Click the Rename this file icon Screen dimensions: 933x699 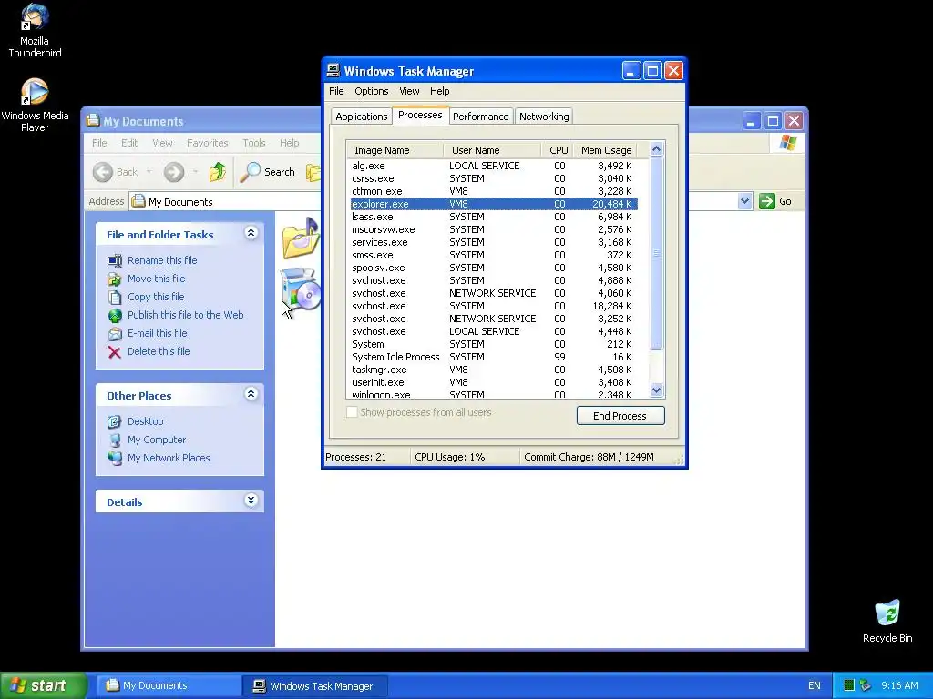click(x=115, y=260)
